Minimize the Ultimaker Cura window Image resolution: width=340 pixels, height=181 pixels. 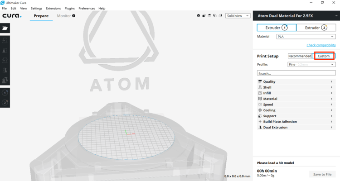(311, 3)
